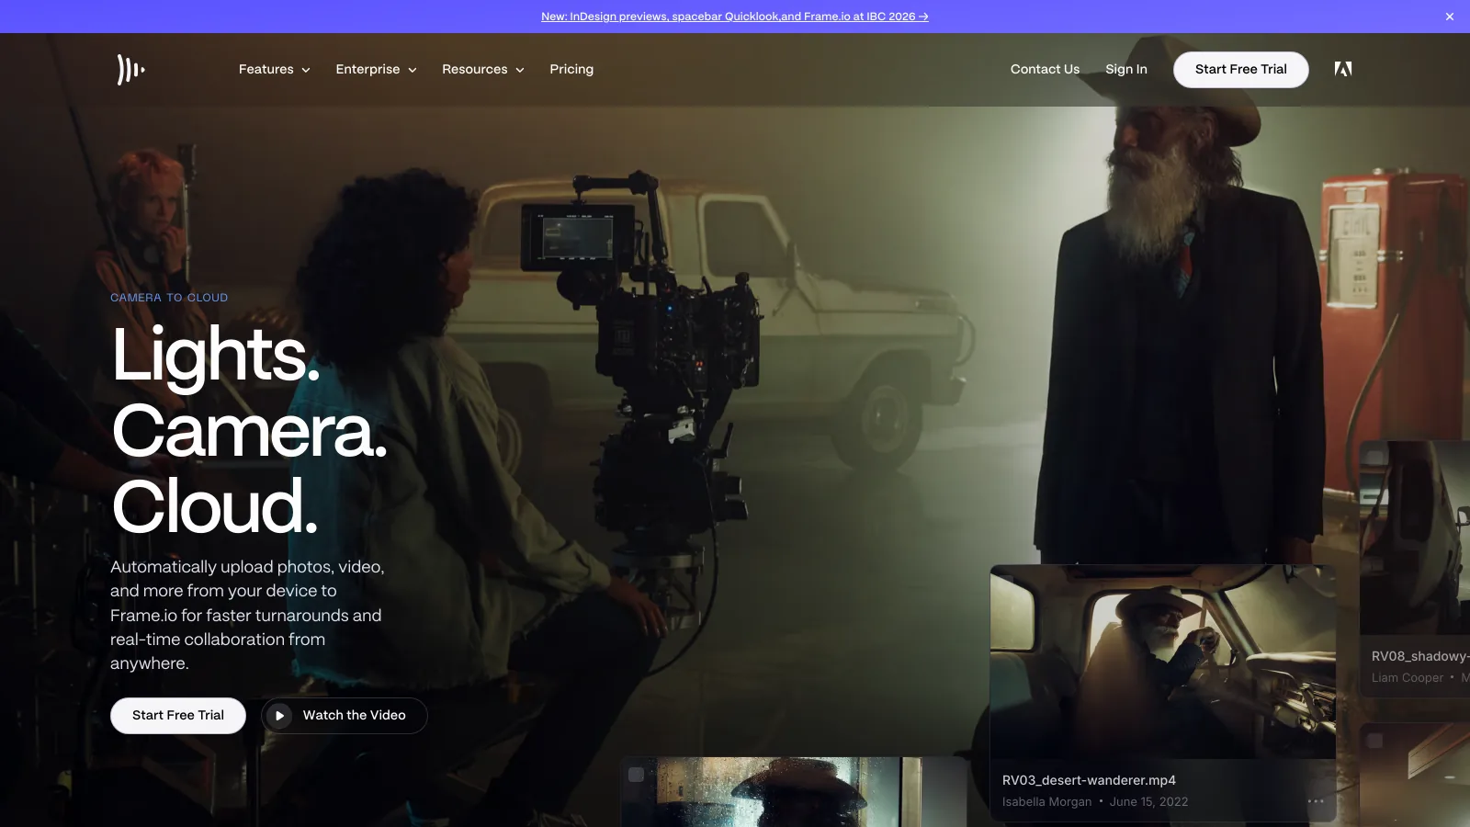
Task: Expand the Resources dropdown chevron
Action: click(x=520, y=70)
